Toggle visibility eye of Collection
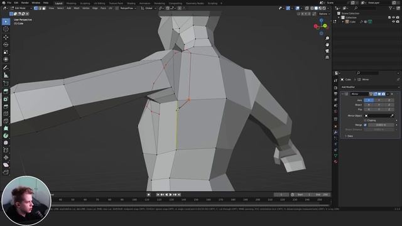Screen dimensions: 402x226 tap(394, 18)
